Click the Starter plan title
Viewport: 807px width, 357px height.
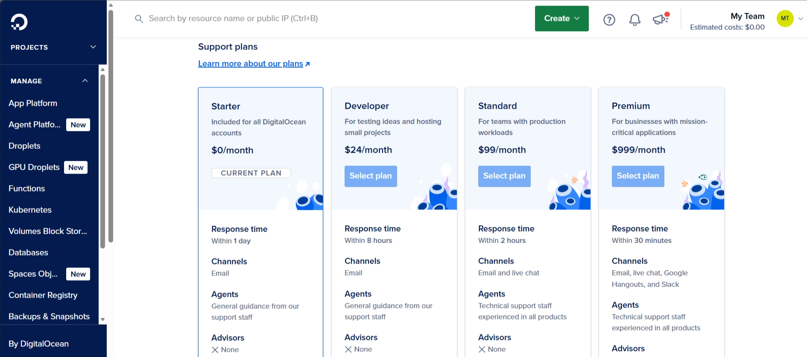pos(226,107)
